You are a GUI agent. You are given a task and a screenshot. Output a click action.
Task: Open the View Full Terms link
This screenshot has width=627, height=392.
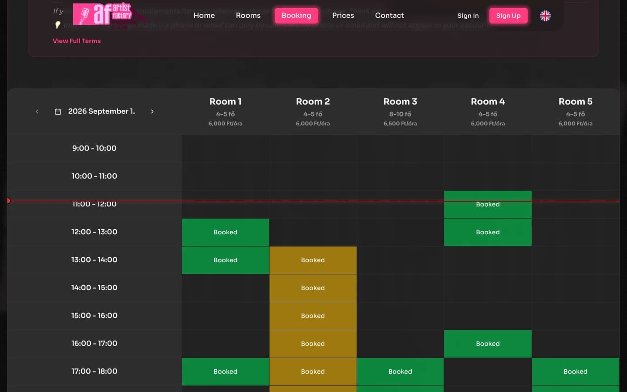(x=77, y=41)
